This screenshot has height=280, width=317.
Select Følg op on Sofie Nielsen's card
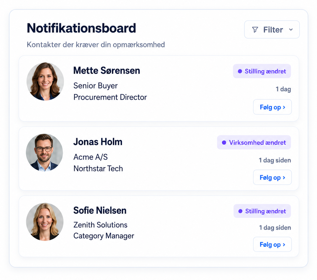click(x=272, y=244)
